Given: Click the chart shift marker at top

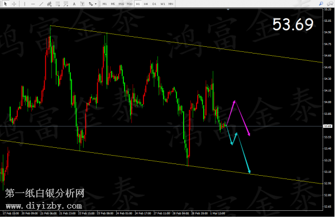Looking at the screenshot, I should click(228, 9).
